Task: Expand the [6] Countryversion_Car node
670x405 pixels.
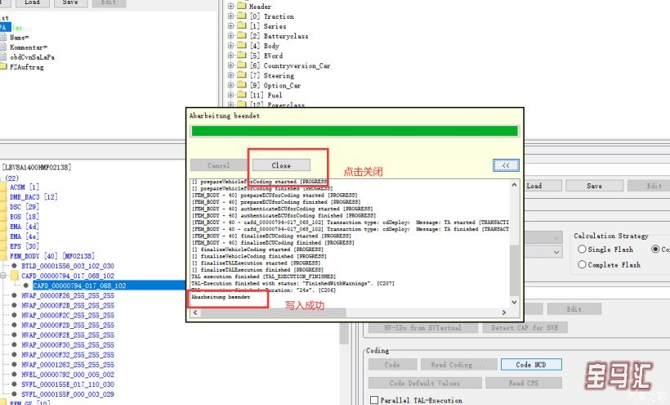Action: [x=230, y=65]
